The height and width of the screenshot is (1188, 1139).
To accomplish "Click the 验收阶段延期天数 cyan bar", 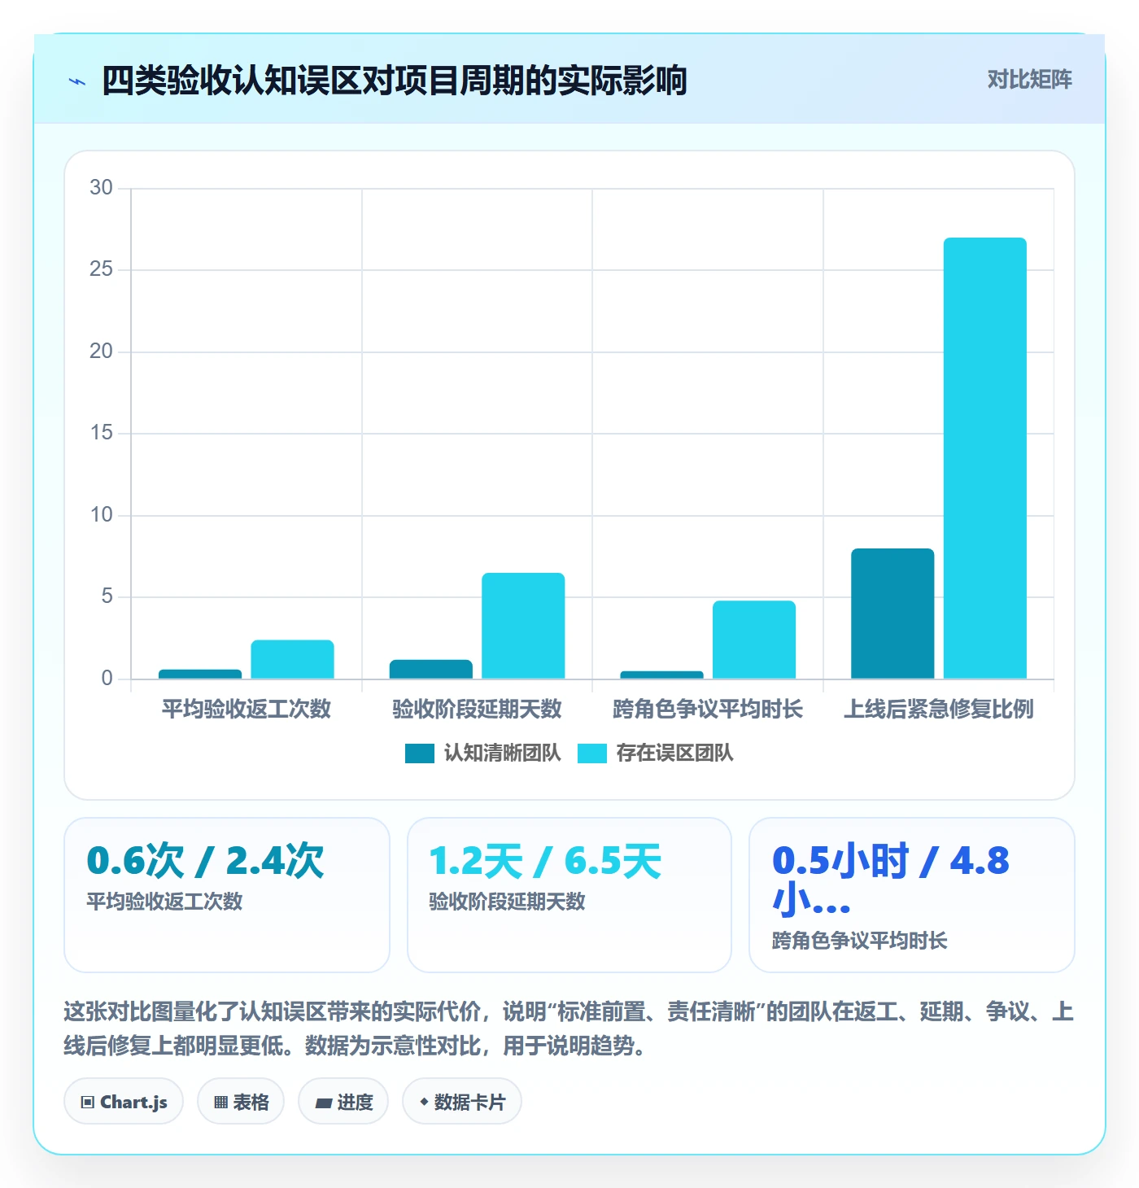I will pos(523,626).
